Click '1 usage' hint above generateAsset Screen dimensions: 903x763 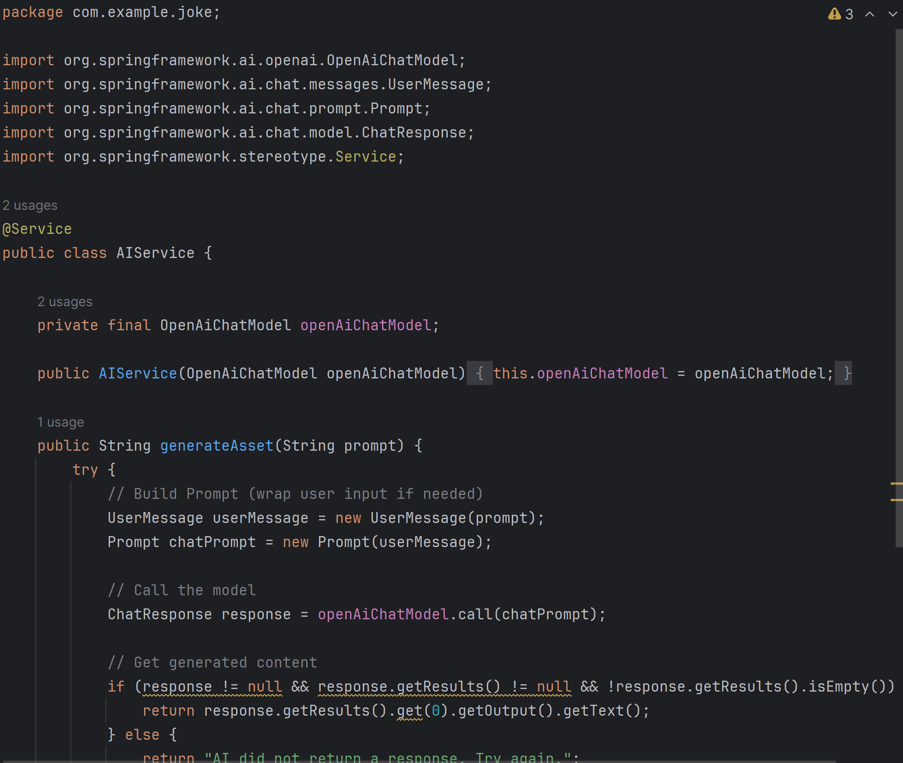(60, 422)
